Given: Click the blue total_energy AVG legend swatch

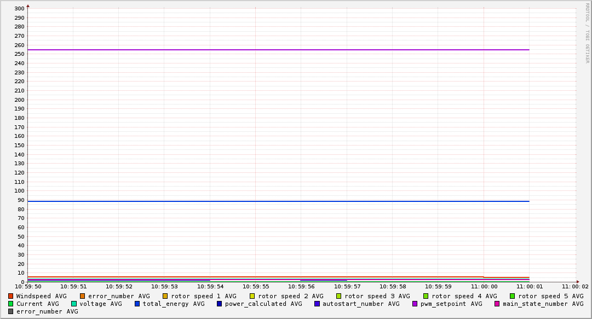Looking at the screenshot, I should tap(137, 304).
